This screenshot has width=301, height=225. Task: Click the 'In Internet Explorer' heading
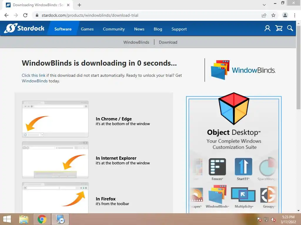(116, 158)
